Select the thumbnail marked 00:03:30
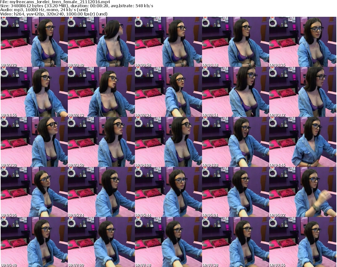 (34, 142)
